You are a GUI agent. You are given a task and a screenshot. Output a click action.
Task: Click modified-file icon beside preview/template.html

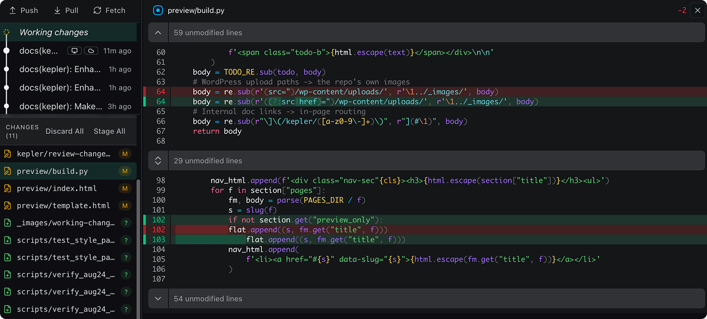click(8, 206)
